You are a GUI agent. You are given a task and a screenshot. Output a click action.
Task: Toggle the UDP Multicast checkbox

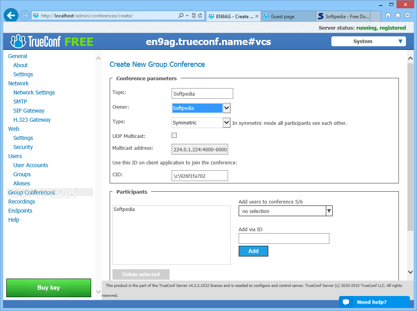(174, 136)
